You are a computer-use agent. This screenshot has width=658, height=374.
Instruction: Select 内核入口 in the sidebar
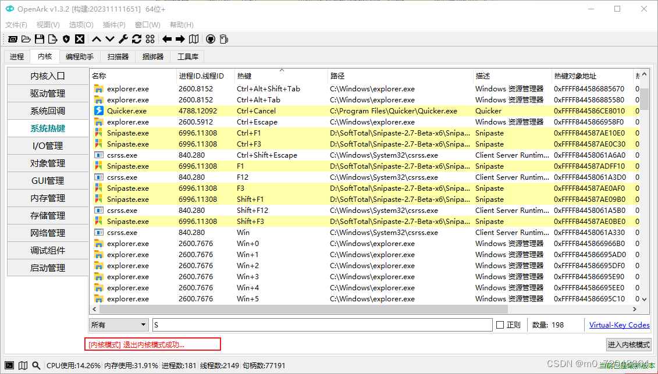48,76
